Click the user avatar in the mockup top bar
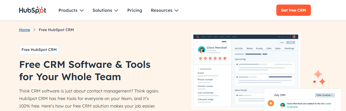Image resolution: width=346 pixels, height=111 pixels. [294, 37]
